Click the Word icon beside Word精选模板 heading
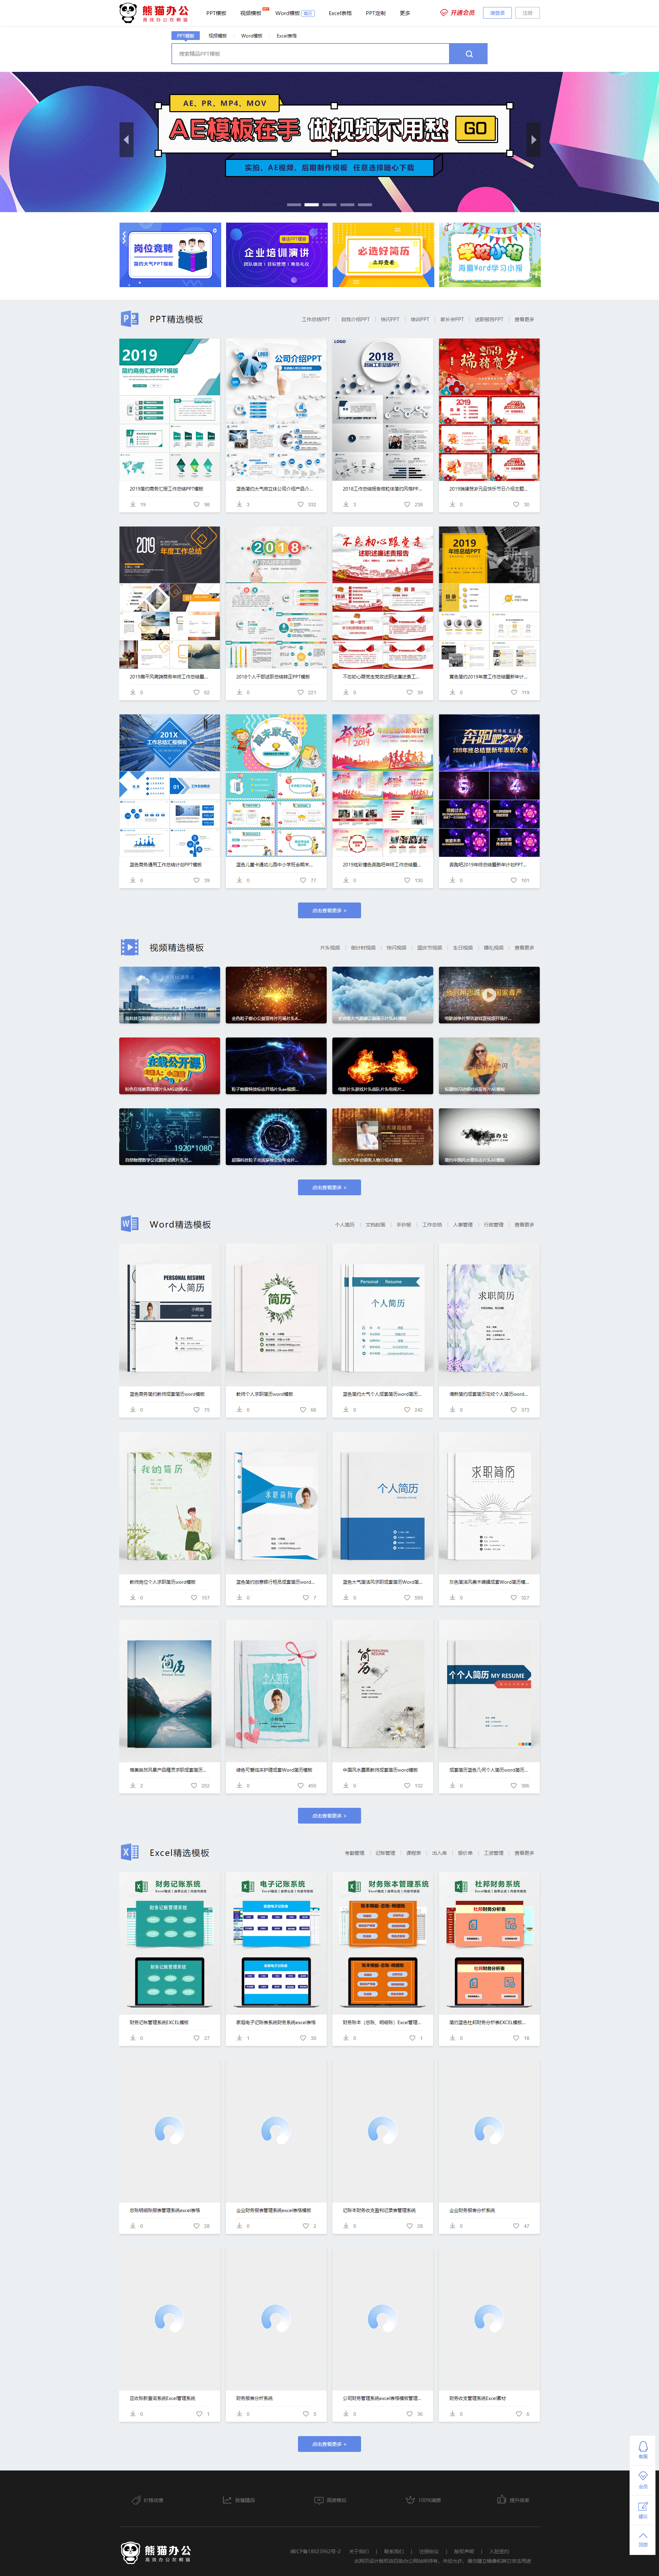 pos(130,1224)
